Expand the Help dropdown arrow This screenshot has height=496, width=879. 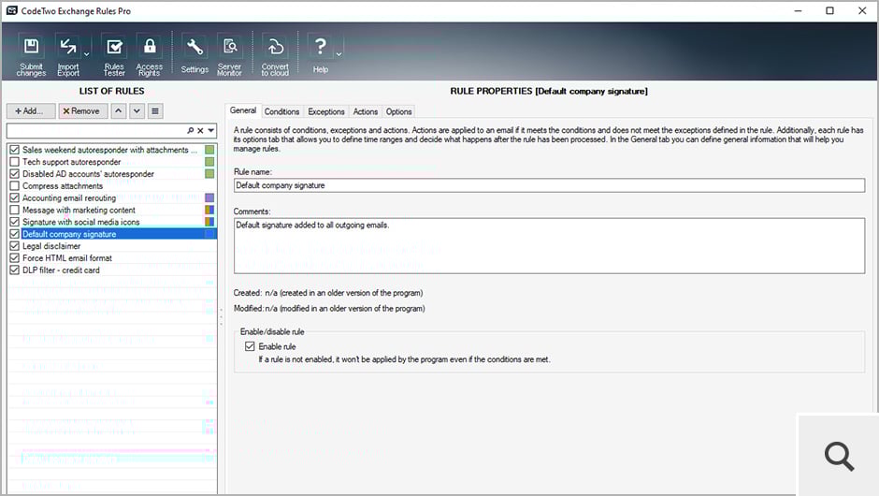tap(339, 54)
